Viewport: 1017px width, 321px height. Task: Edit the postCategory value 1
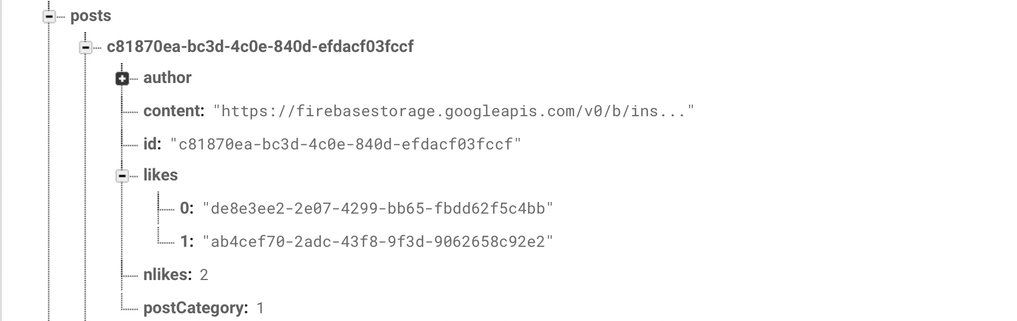(x=260, y=308)
